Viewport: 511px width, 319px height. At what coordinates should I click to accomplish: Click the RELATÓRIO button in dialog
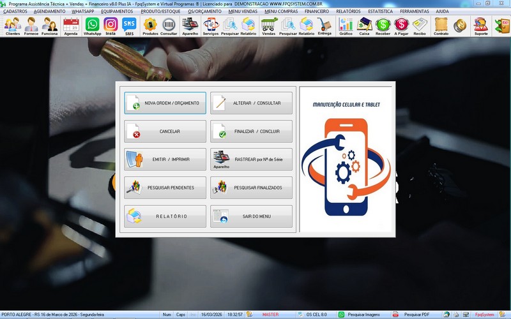click(x=165, y=216)
